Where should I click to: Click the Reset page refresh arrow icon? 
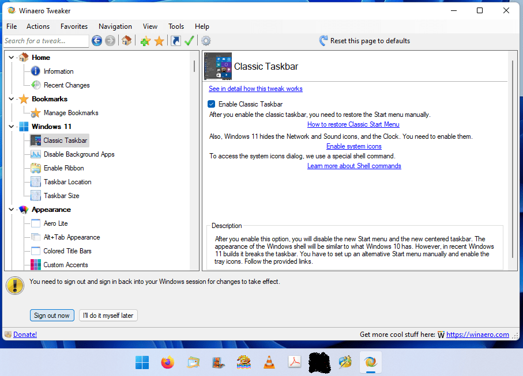coord(323,41)
